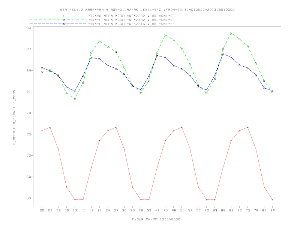Click the rotated y-axis title F_MEAN | O_MEAN | F_MEAN
297x229 pixels.
pyautogui.click(x=14, y=117)
